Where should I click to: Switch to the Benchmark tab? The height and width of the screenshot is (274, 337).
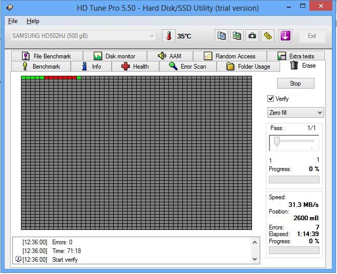click(41, 67)
